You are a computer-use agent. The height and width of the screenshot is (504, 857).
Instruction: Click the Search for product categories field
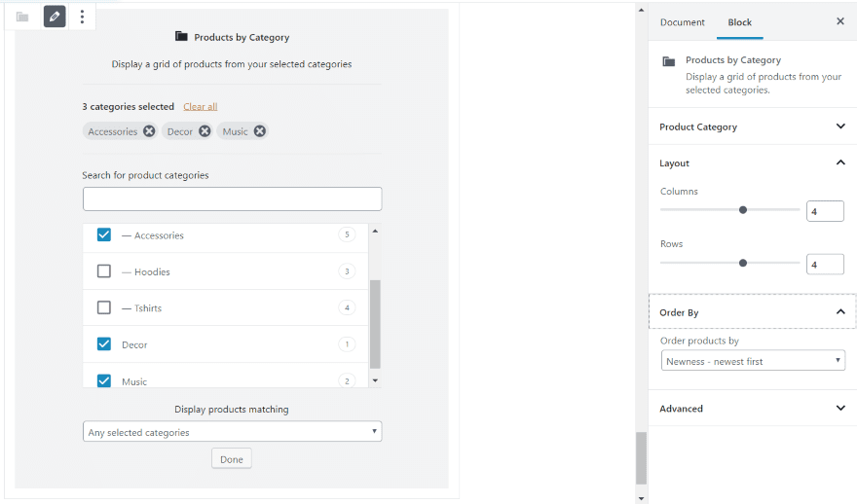click(233, 199)
